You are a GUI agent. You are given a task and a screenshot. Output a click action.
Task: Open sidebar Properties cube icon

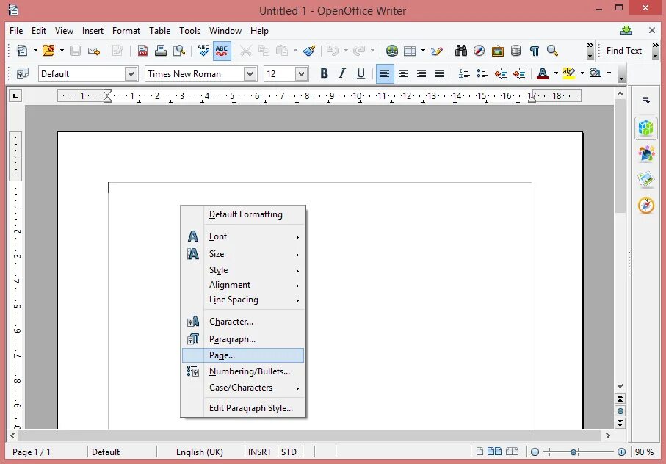(645, 127)
